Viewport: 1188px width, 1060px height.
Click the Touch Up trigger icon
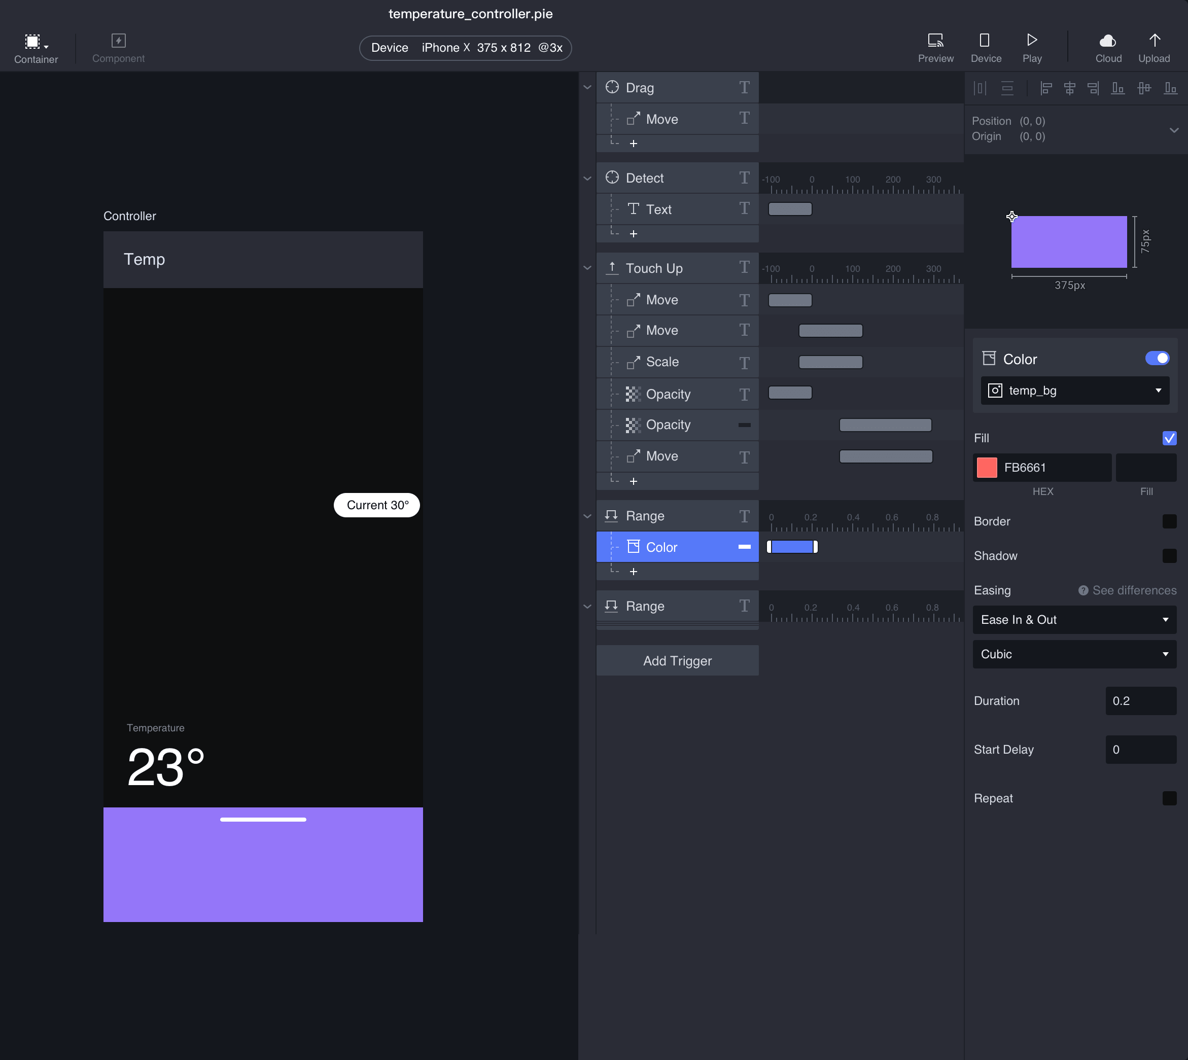pos(612,268)
